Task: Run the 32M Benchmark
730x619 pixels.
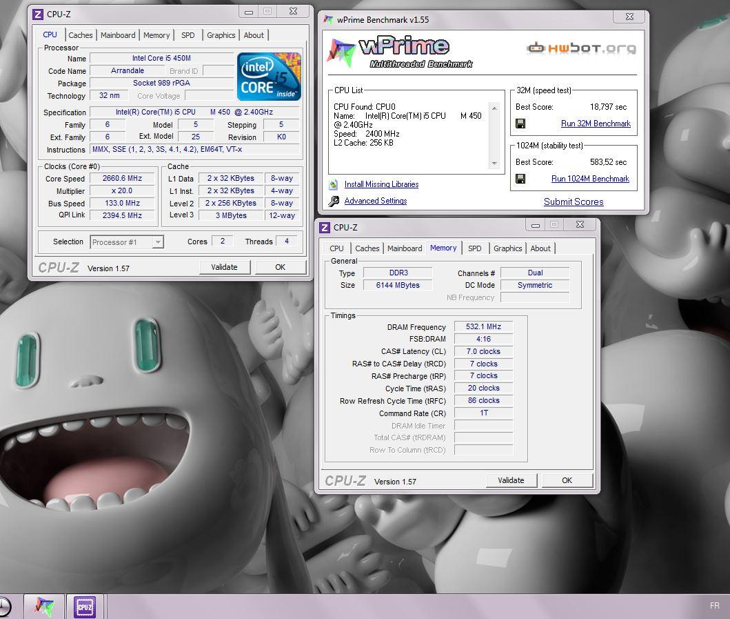Action: click(x=596, y=124)
